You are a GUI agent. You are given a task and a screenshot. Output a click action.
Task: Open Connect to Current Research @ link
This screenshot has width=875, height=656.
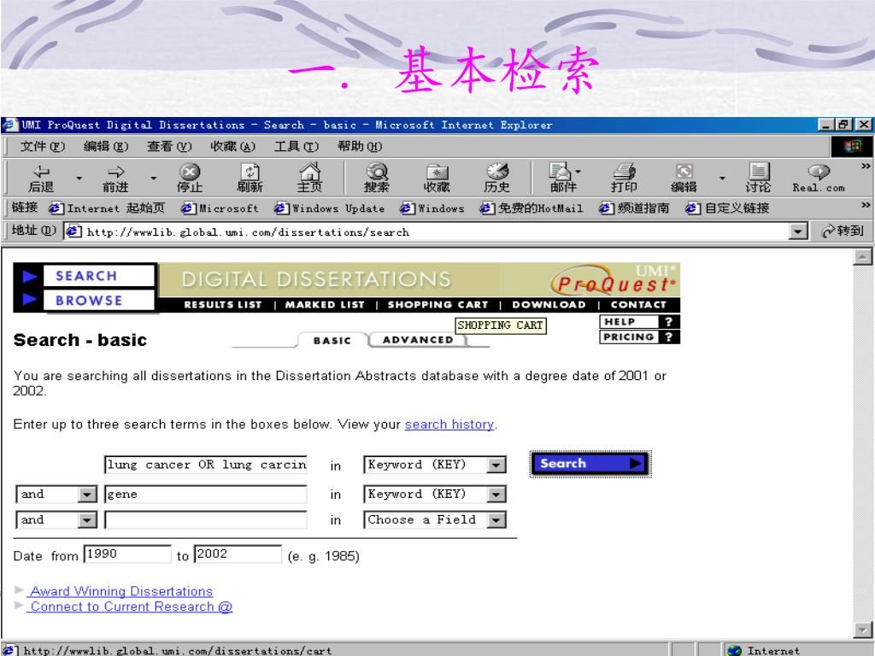[131, 607]
